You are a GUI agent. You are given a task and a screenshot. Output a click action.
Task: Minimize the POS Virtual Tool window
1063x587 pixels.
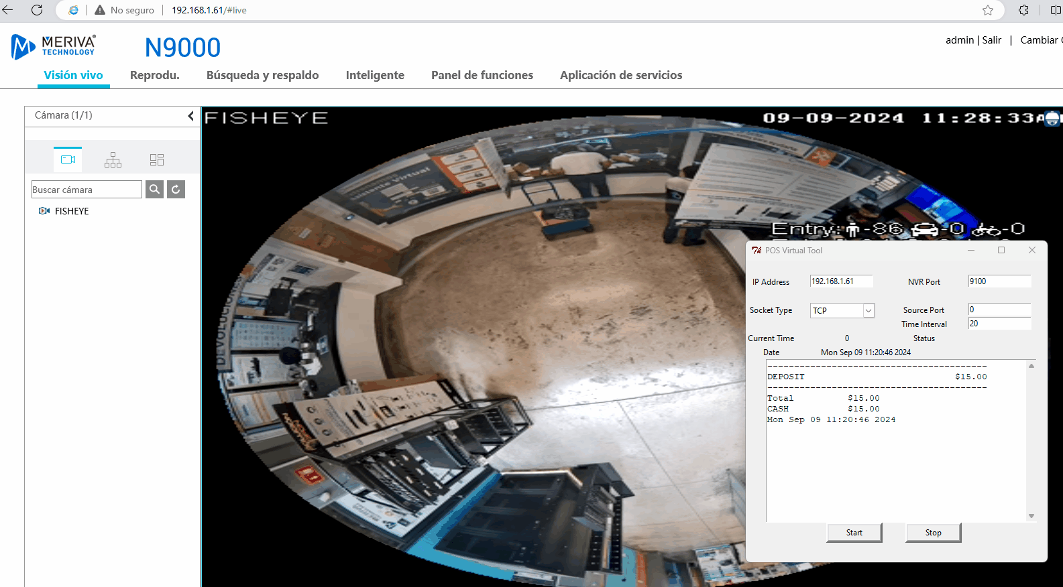(x=971, y=250)
